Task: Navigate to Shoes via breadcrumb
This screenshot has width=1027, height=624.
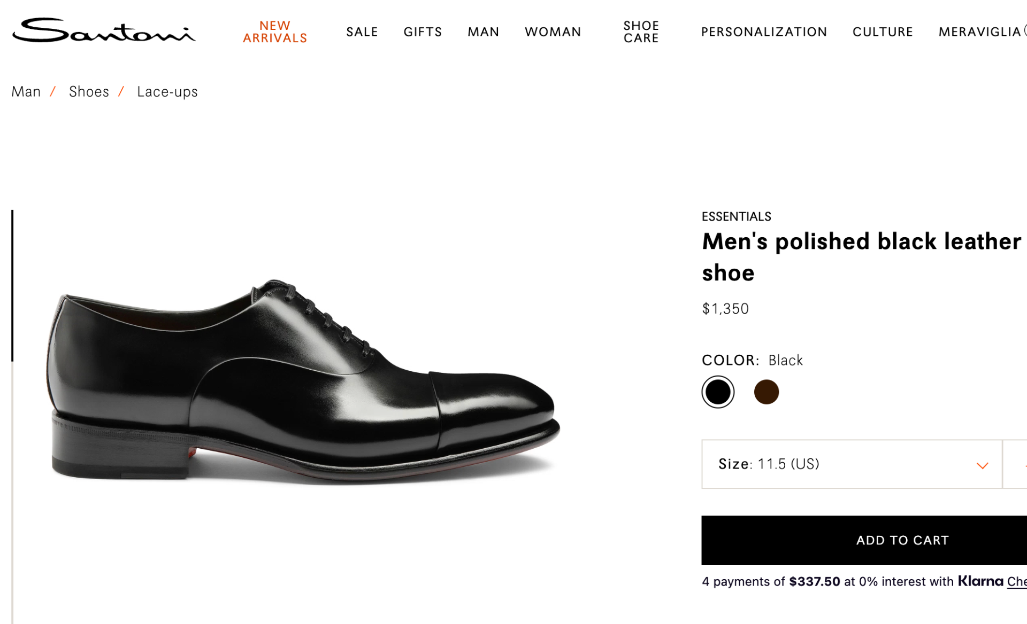Action: 89,91
